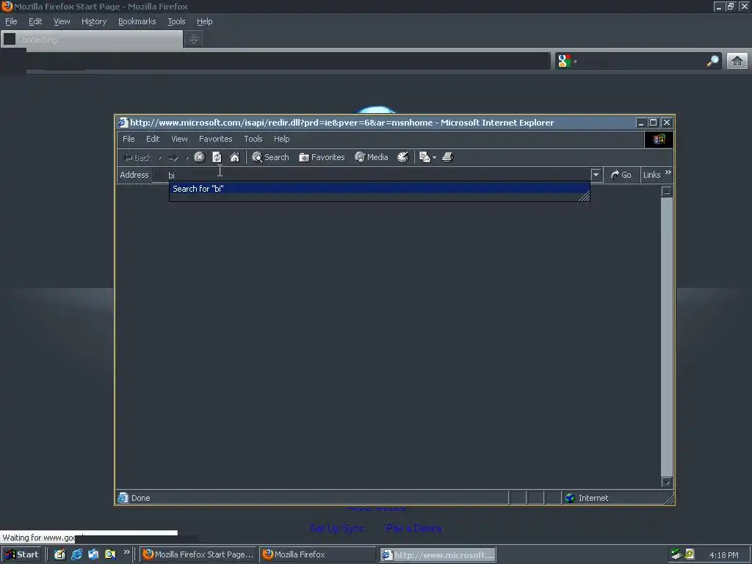Open Internet Explorer Help menu
Screen dimensions: 752x564
tap(281, 139)
